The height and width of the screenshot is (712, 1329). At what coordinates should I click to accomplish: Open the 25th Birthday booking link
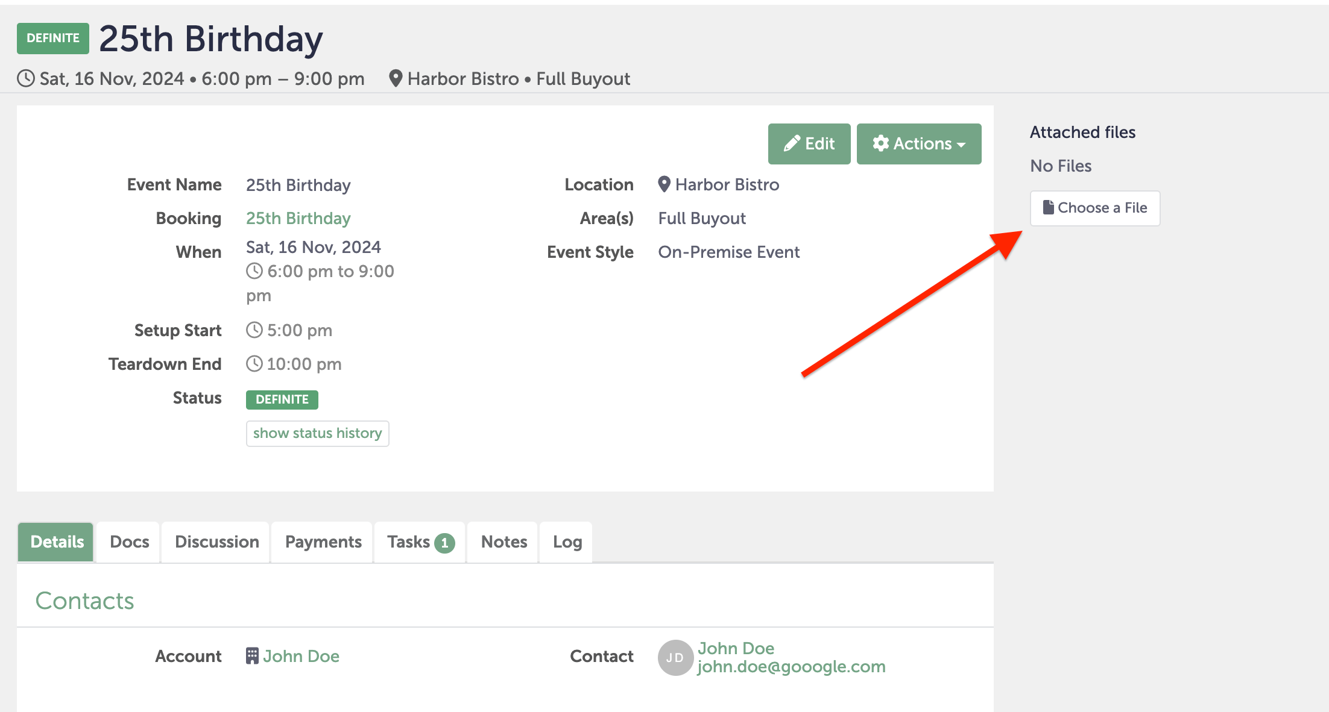point(298,218)
